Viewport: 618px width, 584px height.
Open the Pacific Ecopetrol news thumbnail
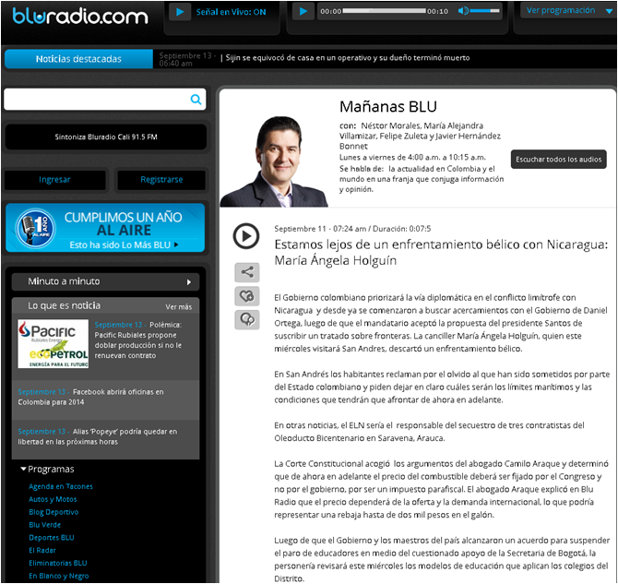pos(53,344)
